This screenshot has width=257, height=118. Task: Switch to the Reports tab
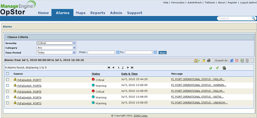[x=98, y=13]
